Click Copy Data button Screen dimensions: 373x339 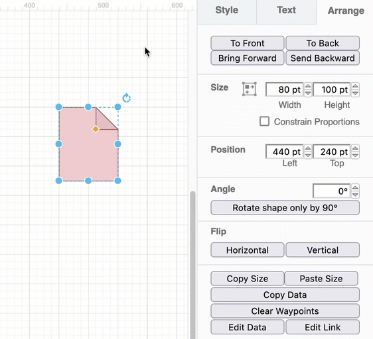285,295
